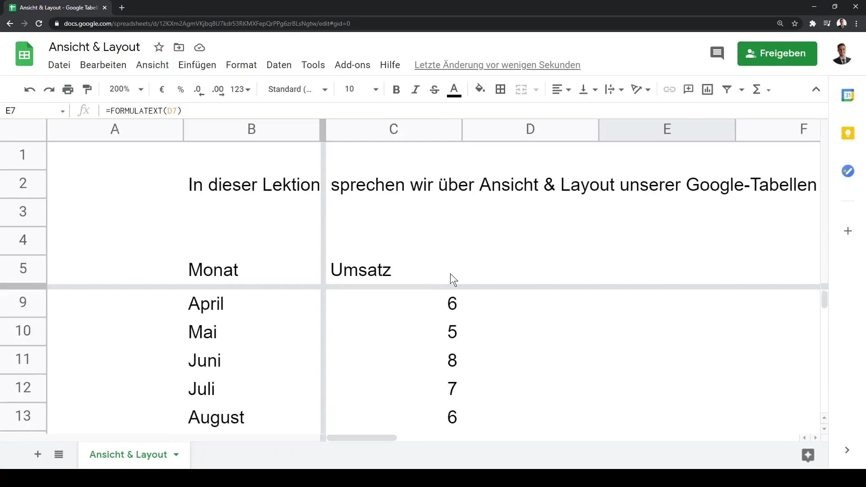The height and width of the screenshot is (487, 866).
Task: Hide the menus with up arrow
Action: (816, 89)
